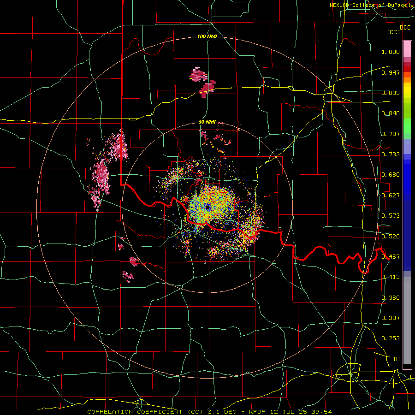415x415 pixels.
Task: Pick the light pink segment of the color bar
Action: click(407, 49)
